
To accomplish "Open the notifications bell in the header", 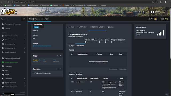I will click(x=144, y=12).
